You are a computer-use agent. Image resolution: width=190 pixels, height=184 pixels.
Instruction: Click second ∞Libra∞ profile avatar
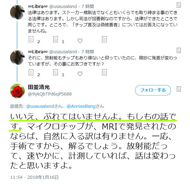[x=17, y=58]
